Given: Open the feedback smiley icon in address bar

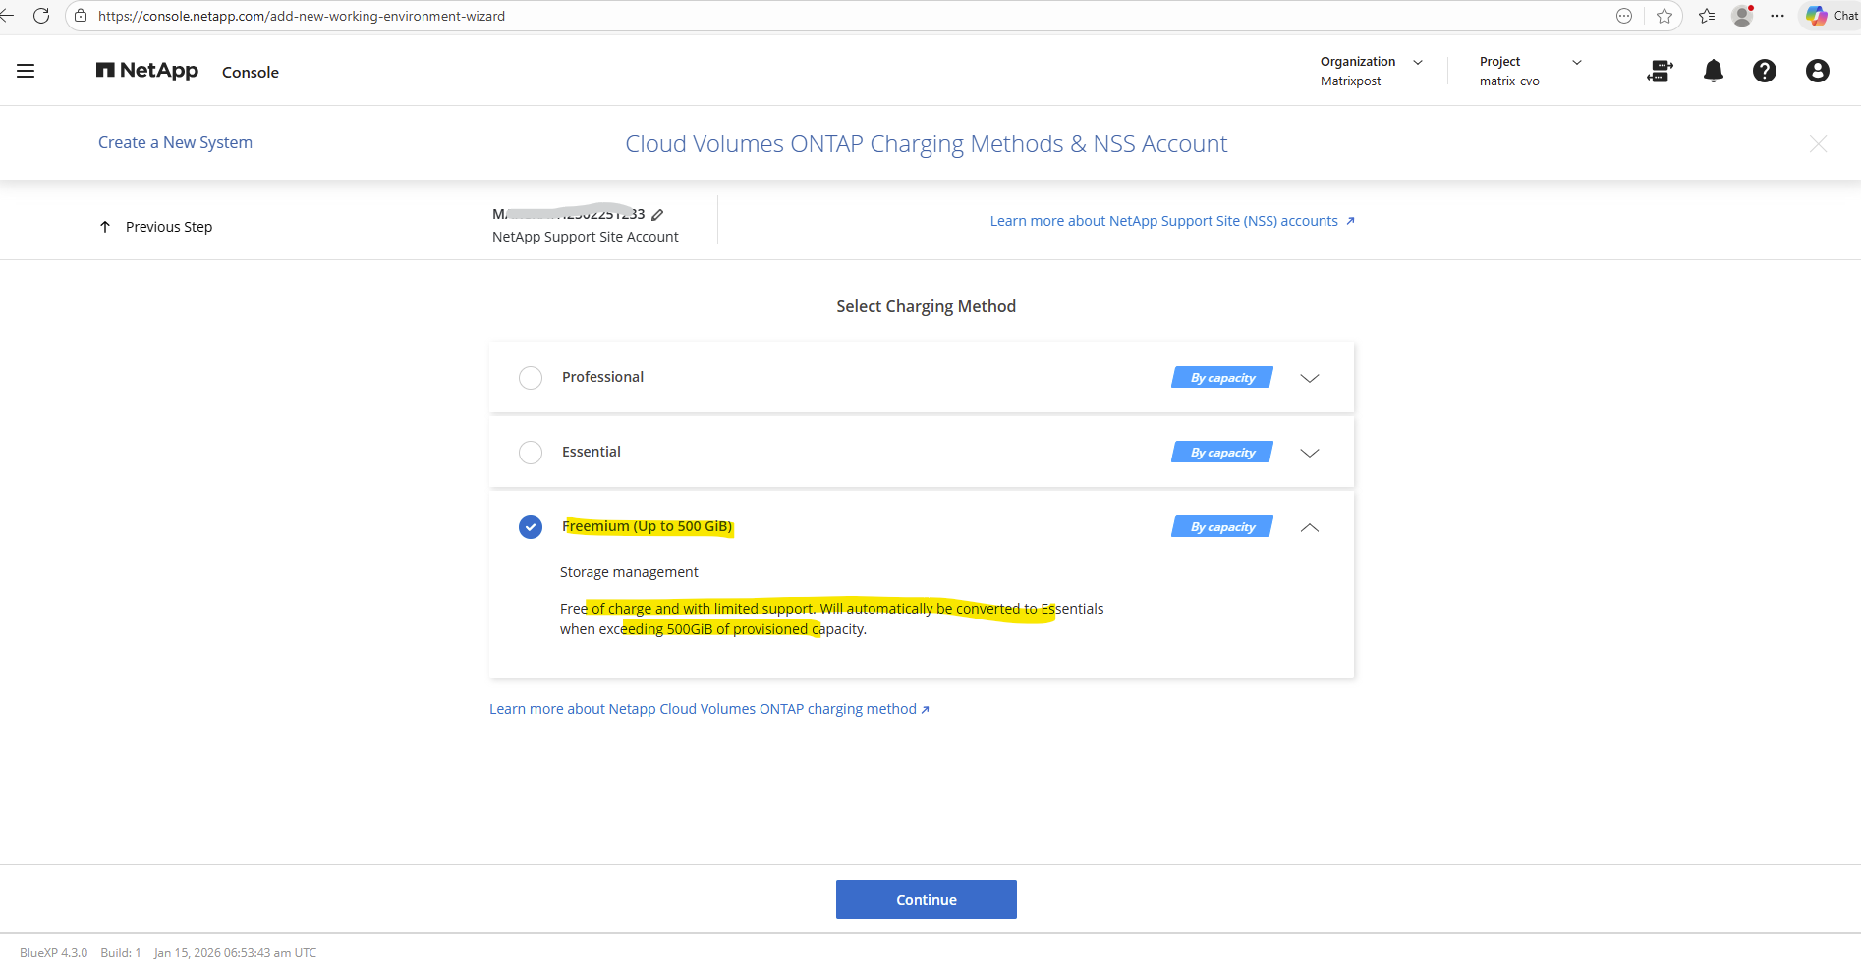Looking at the screenshot, I should point(1624,16).
